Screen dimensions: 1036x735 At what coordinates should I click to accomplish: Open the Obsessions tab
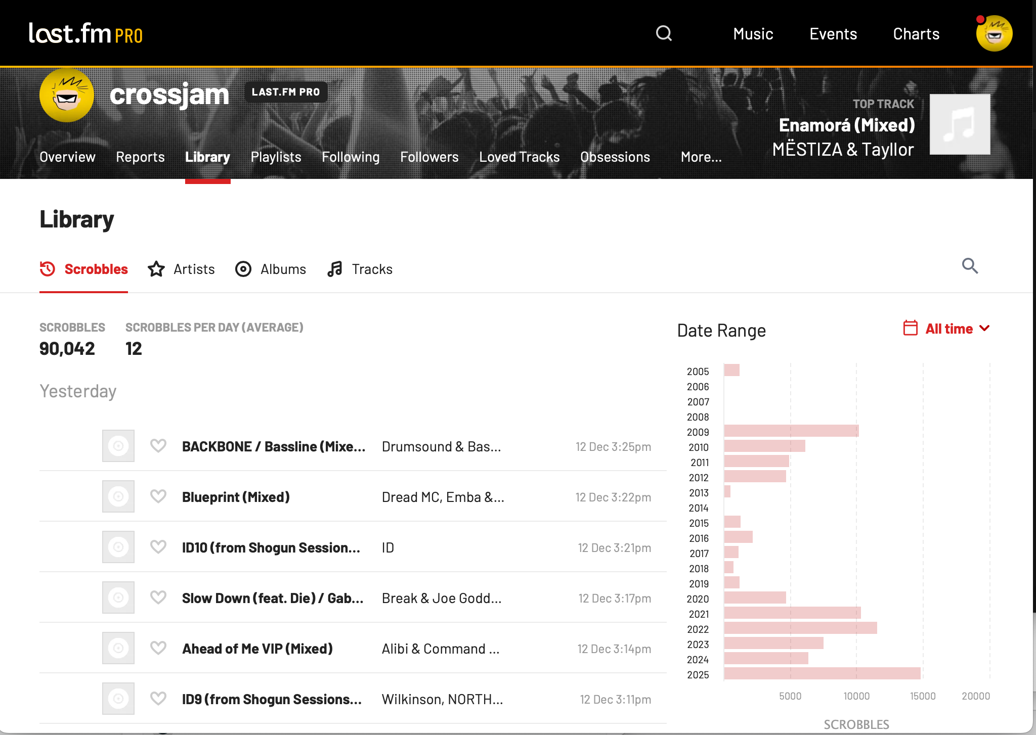[x=615, y=157]
